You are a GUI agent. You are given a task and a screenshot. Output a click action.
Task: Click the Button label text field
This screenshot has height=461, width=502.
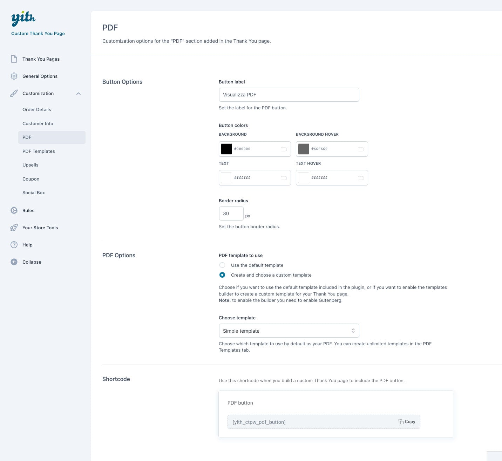pos(289,95)
